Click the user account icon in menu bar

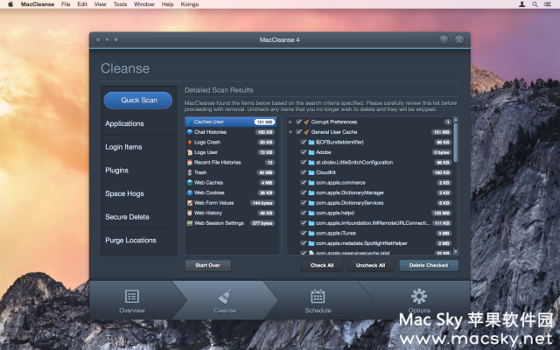[521, 4]
